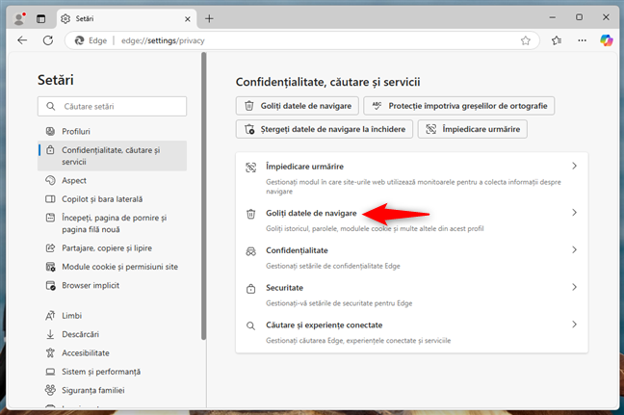Click the Confidențialitate incognito icon in list
The height and width of the screenshot is (415, 624).
250,251
